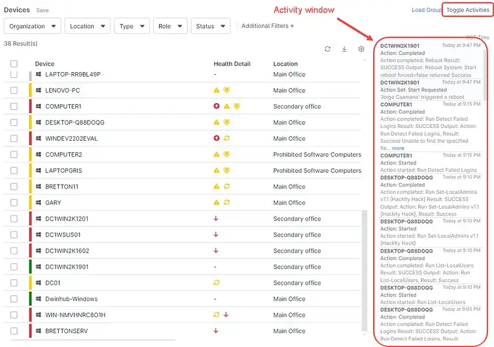Click the warning triangle icon in BRETTON11 row

pyautogui.click(x=217, y=186)
